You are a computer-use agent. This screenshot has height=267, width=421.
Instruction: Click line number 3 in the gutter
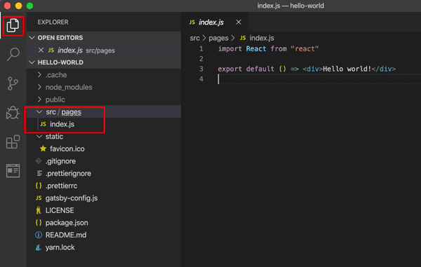tap(201, 69)
